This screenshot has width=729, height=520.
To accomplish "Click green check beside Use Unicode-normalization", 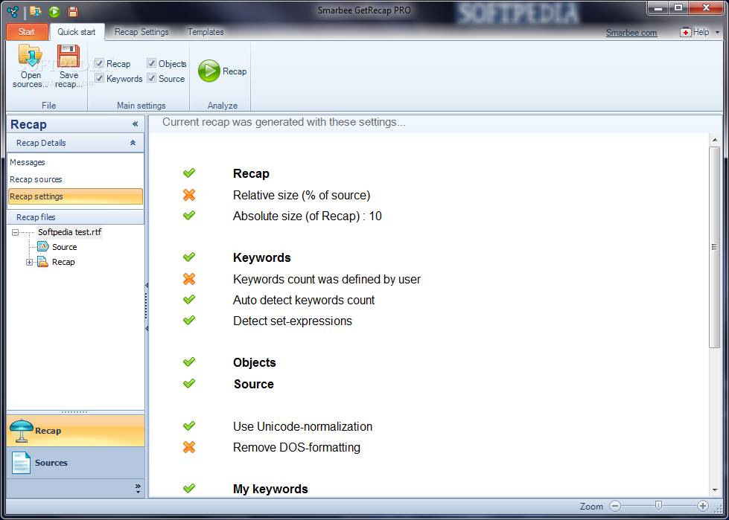I will (188, 426).
